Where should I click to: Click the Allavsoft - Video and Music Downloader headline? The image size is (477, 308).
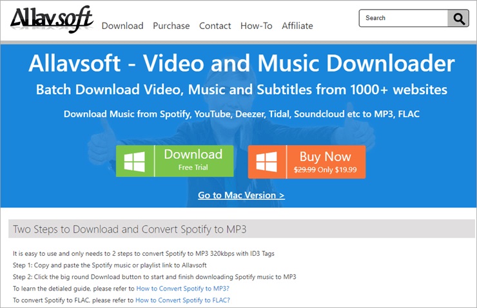[x=242, y=63]
